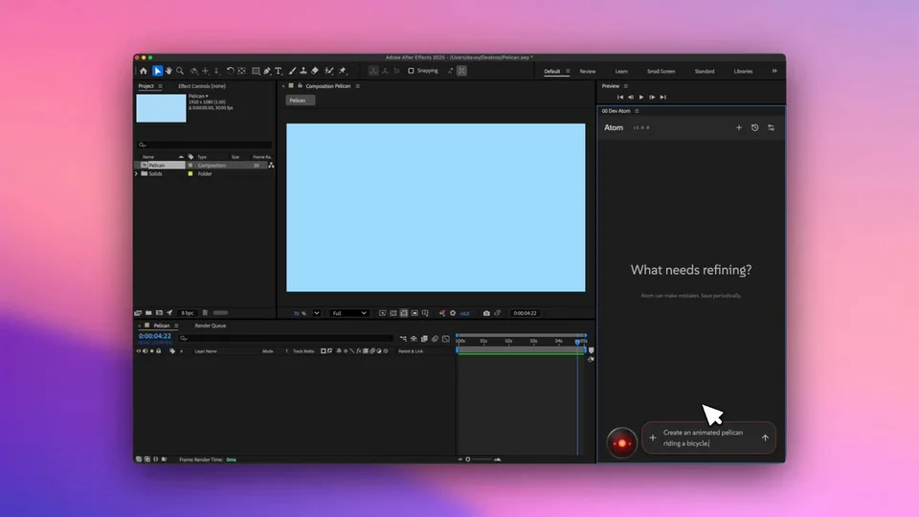
Task: Select the Horizontal Type tool
Action: click(x=279, y=71)
